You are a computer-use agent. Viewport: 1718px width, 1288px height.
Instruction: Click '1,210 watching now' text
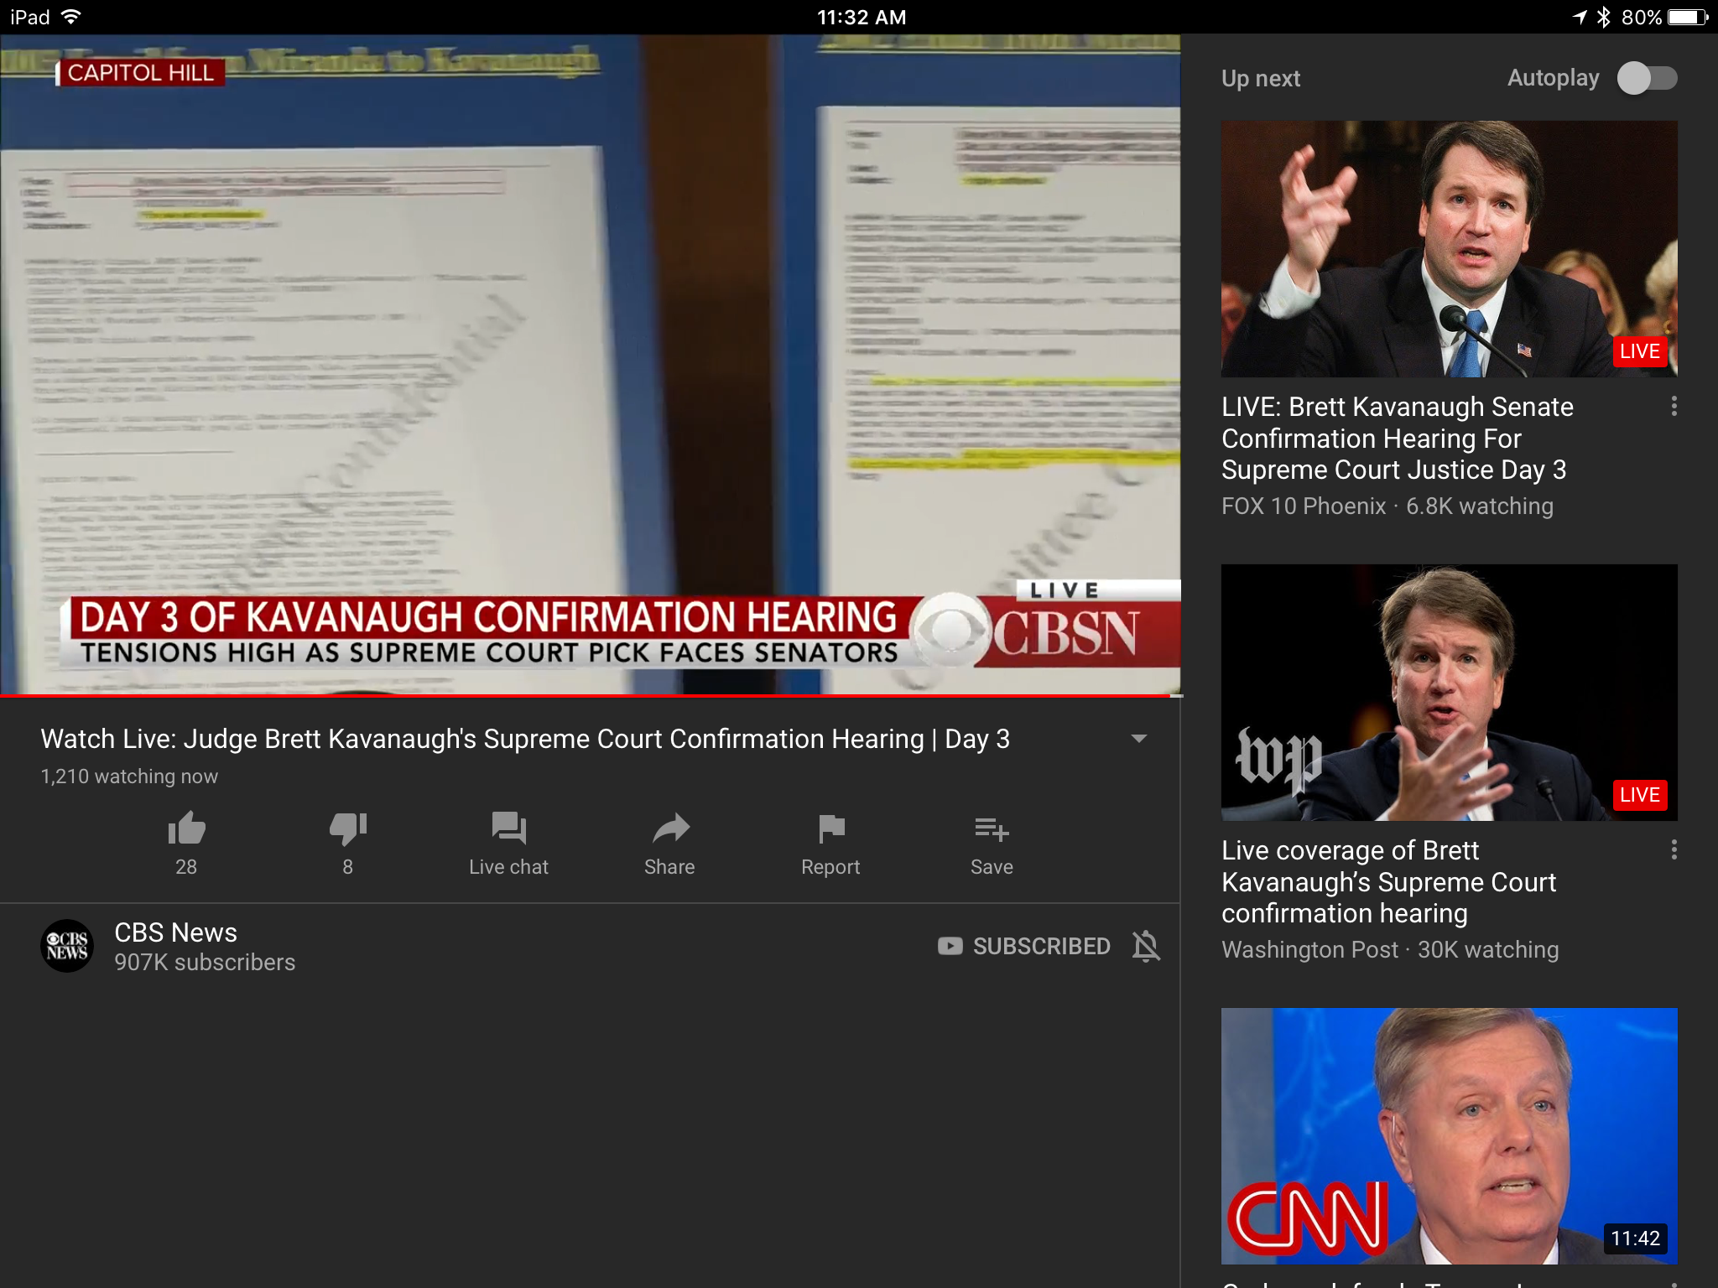[x=129, y=776]
